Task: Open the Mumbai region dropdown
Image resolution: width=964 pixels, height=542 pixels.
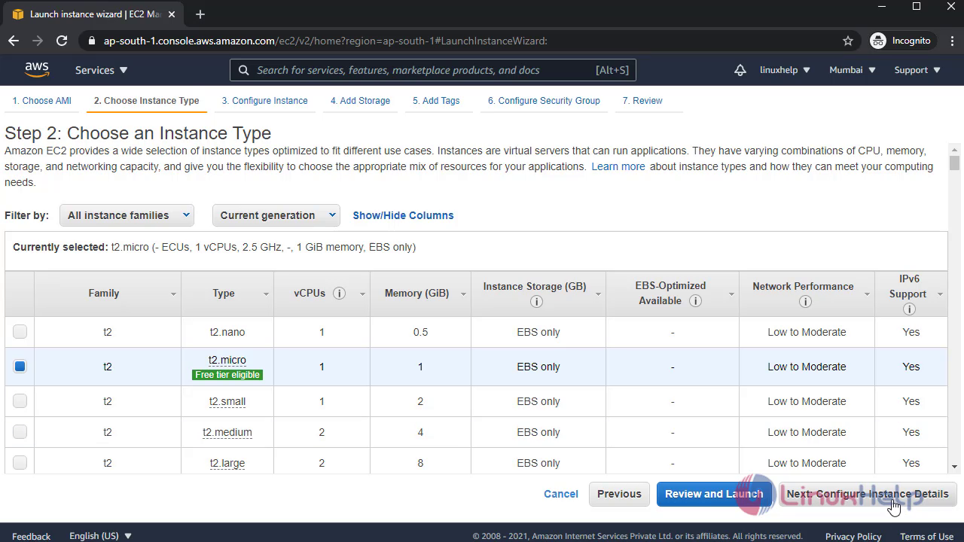Action: click(853, 70)
